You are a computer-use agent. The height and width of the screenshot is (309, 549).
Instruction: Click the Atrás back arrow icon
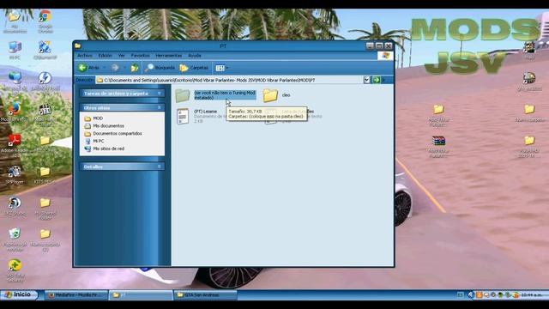point(82,68)
